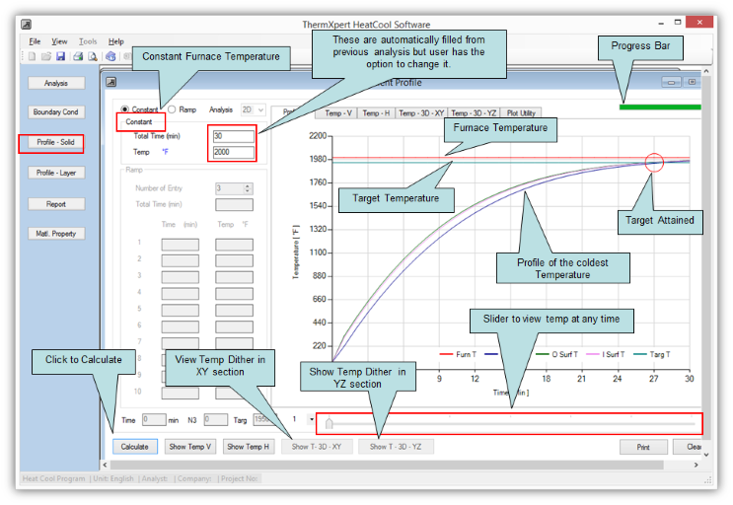
Task: Click the Total Time field showing 30
Action: coord(234,136)
